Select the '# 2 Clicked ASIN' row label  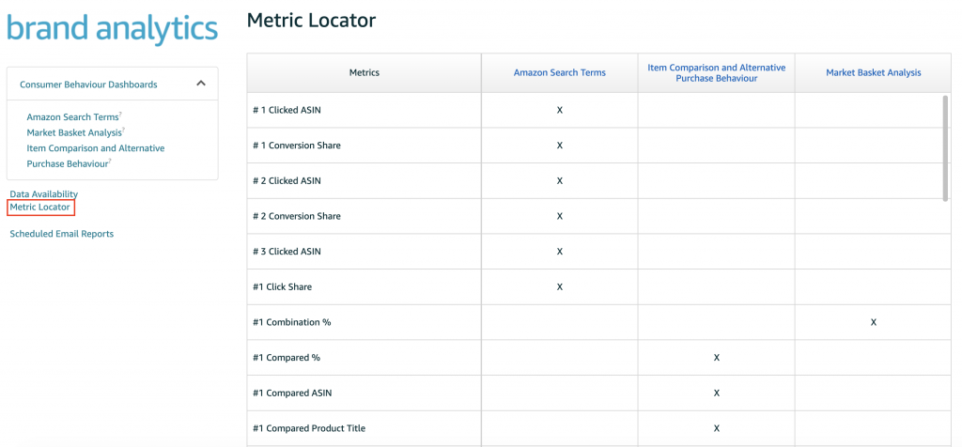point(287,181)
